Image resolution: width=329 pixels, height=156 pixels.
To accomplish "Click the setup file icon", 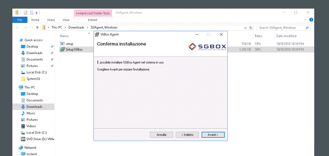I will tap(62, 44).
